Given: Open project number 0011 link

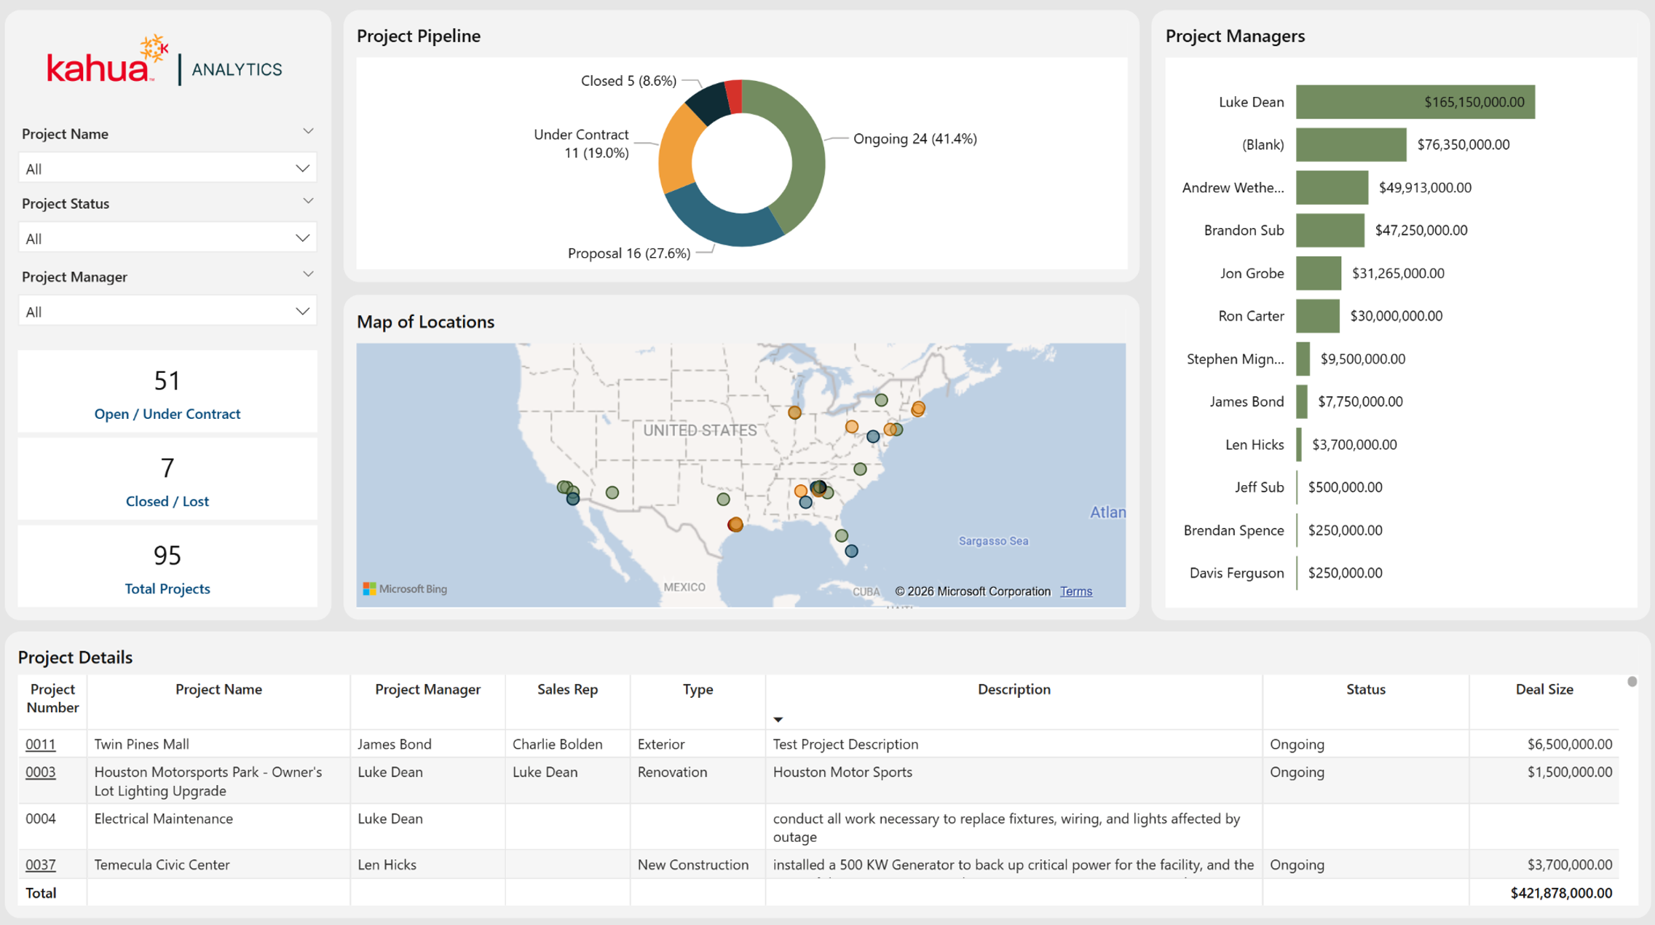Looking at the screenshot, I should pos(40,744).
